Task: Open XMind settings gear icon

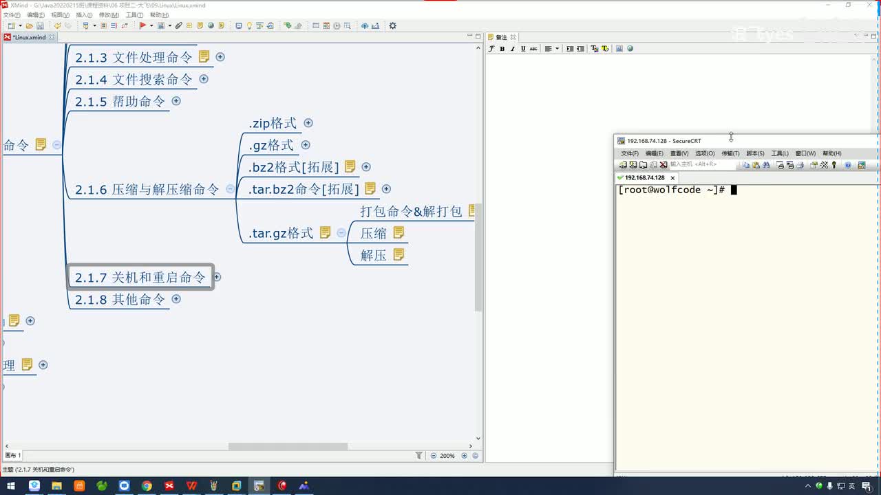Action: point(392,25)
